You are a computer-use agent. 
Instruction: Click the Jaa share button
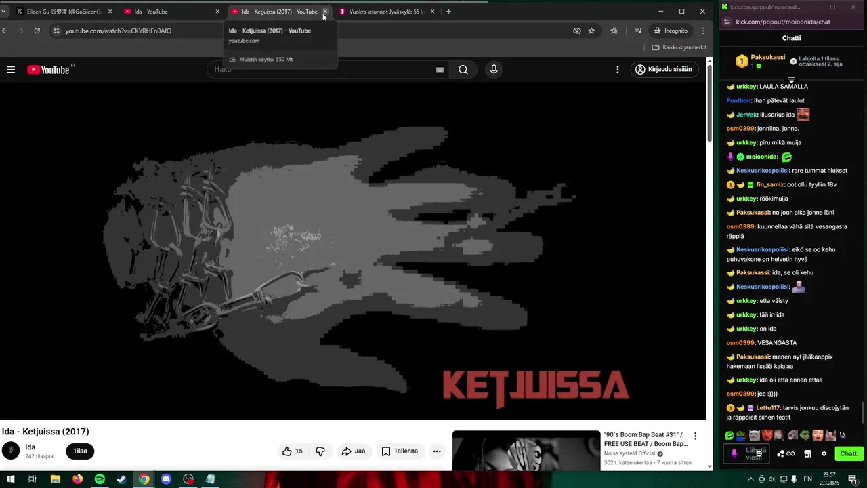point(354,451)
